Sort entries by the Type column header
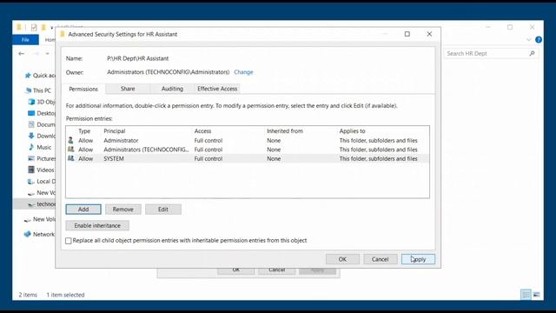Image resolution: width=556 pixels, height=313 pixels. (84, 131)
